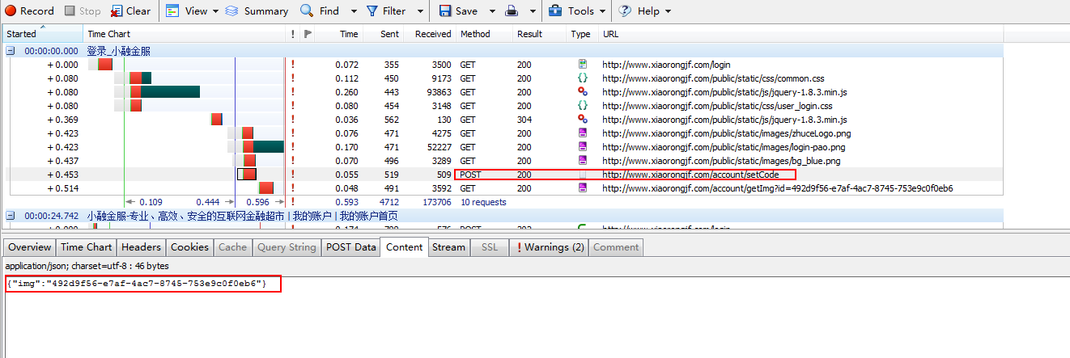Open the POST Data tab
Image resolution: width=1070 pixels, height=358 pixels.
pos(350,247)
